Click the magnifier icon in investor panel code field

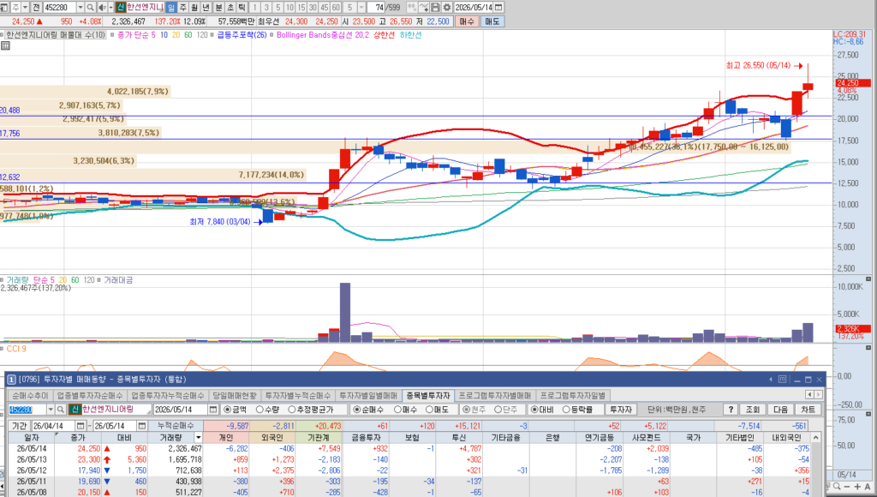[x=61, y=410]
